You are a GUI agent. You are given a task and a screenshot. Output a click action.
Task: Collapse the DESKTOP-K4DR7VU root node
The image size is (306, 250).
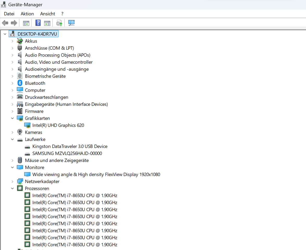(x=5, y=34)
